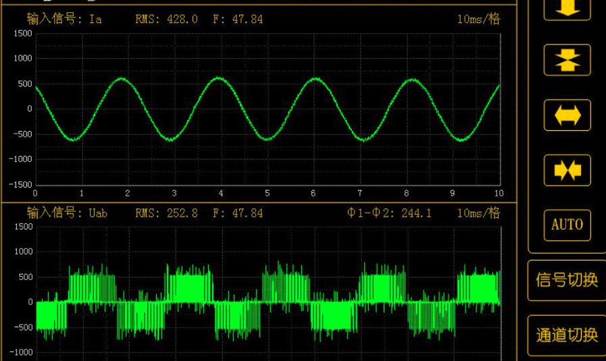Select the 输入信号: Ia label
The image size is (606, 361).
point(65,20)
